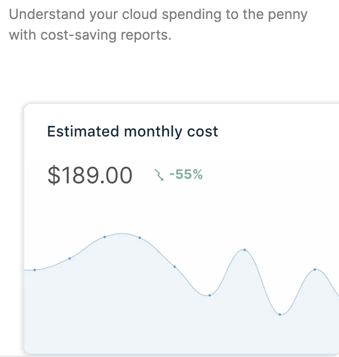The image size is (339, 357).
Task: Click blank card space right of -55%
Action: [x=267, y=175]
